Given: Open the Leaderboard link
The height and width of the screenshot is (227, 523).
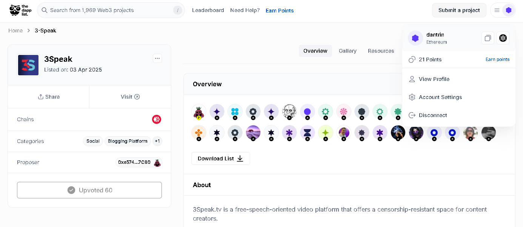Looking at the screenshot, I should (x=208, y=10).
